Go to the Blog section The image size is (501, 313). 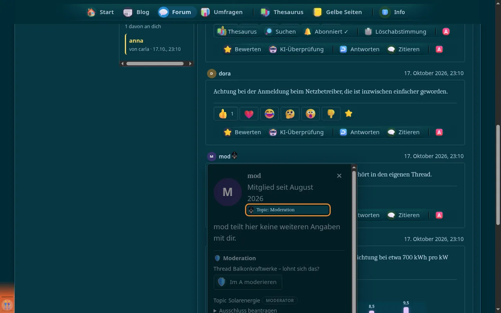(136, 12)
